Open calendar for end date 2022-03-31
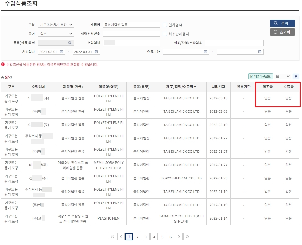The image size is (302, 245). click(96, 52)
